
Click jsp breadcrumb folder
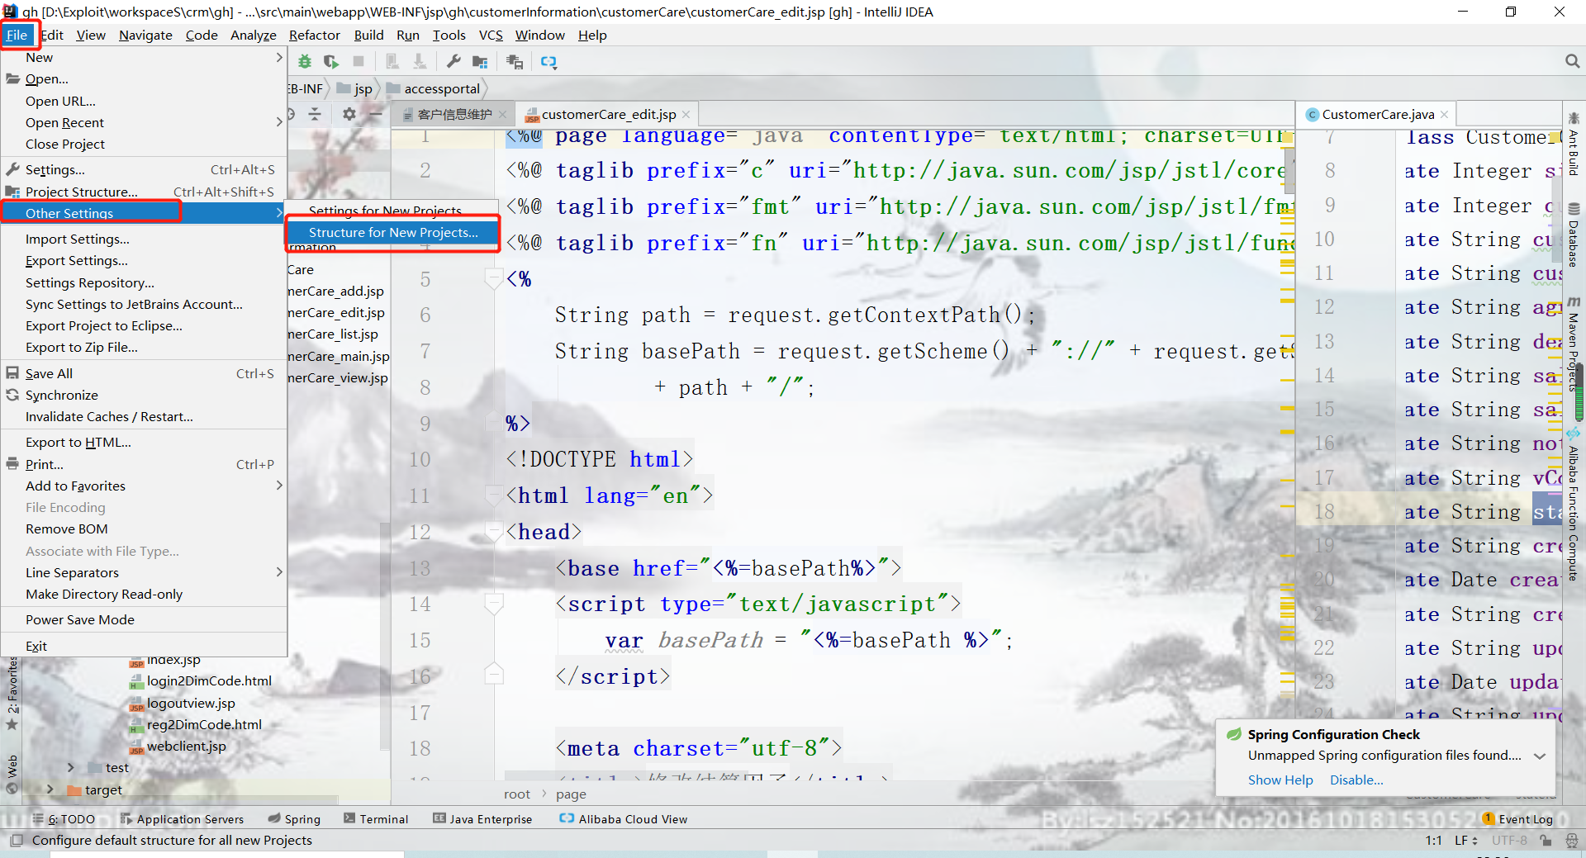[355, 88]
